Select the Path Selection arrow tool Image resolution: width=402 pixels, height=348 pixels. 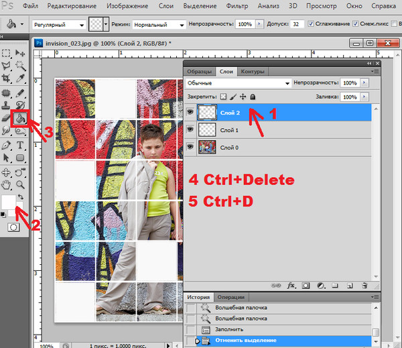[6, 158]
